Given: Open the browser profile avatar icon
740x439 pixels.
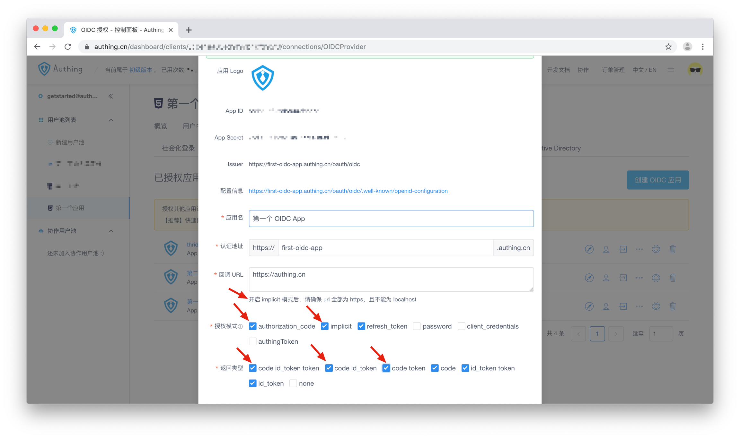Looking at the screenshot, I should (687, 47).
